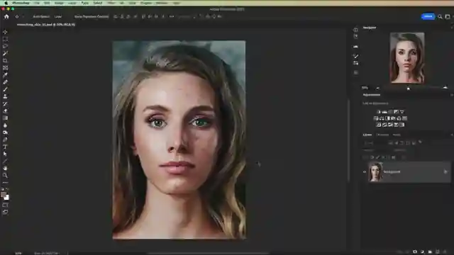Add a Levels adjustment
This screenshot has width=454, height=255.
click(384, 112)
